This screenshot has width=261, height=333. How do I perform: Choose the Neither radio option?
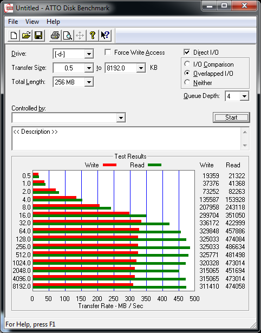tap(187, 82)
